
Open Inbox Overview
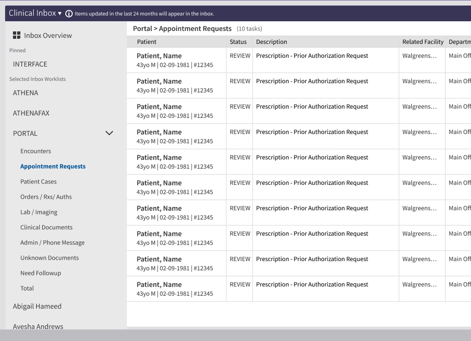(48, 36)
